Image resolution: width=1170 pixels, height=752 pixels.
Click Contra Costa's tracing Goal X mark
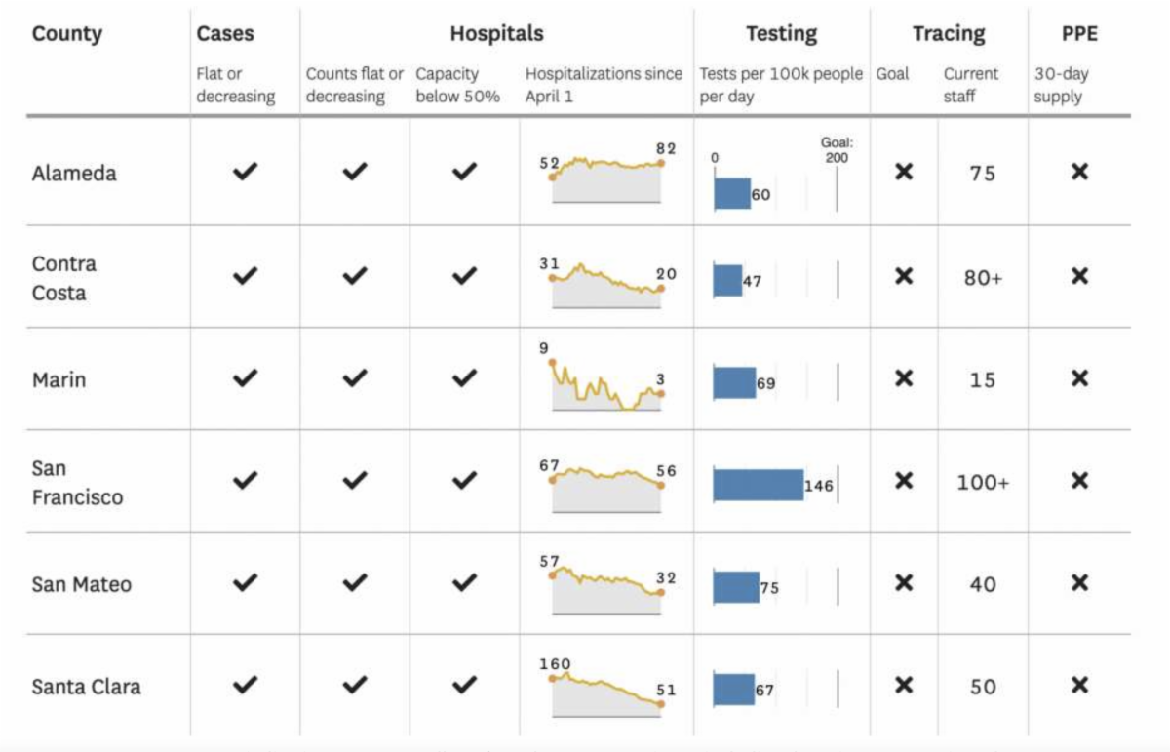(x=904, y=276)
